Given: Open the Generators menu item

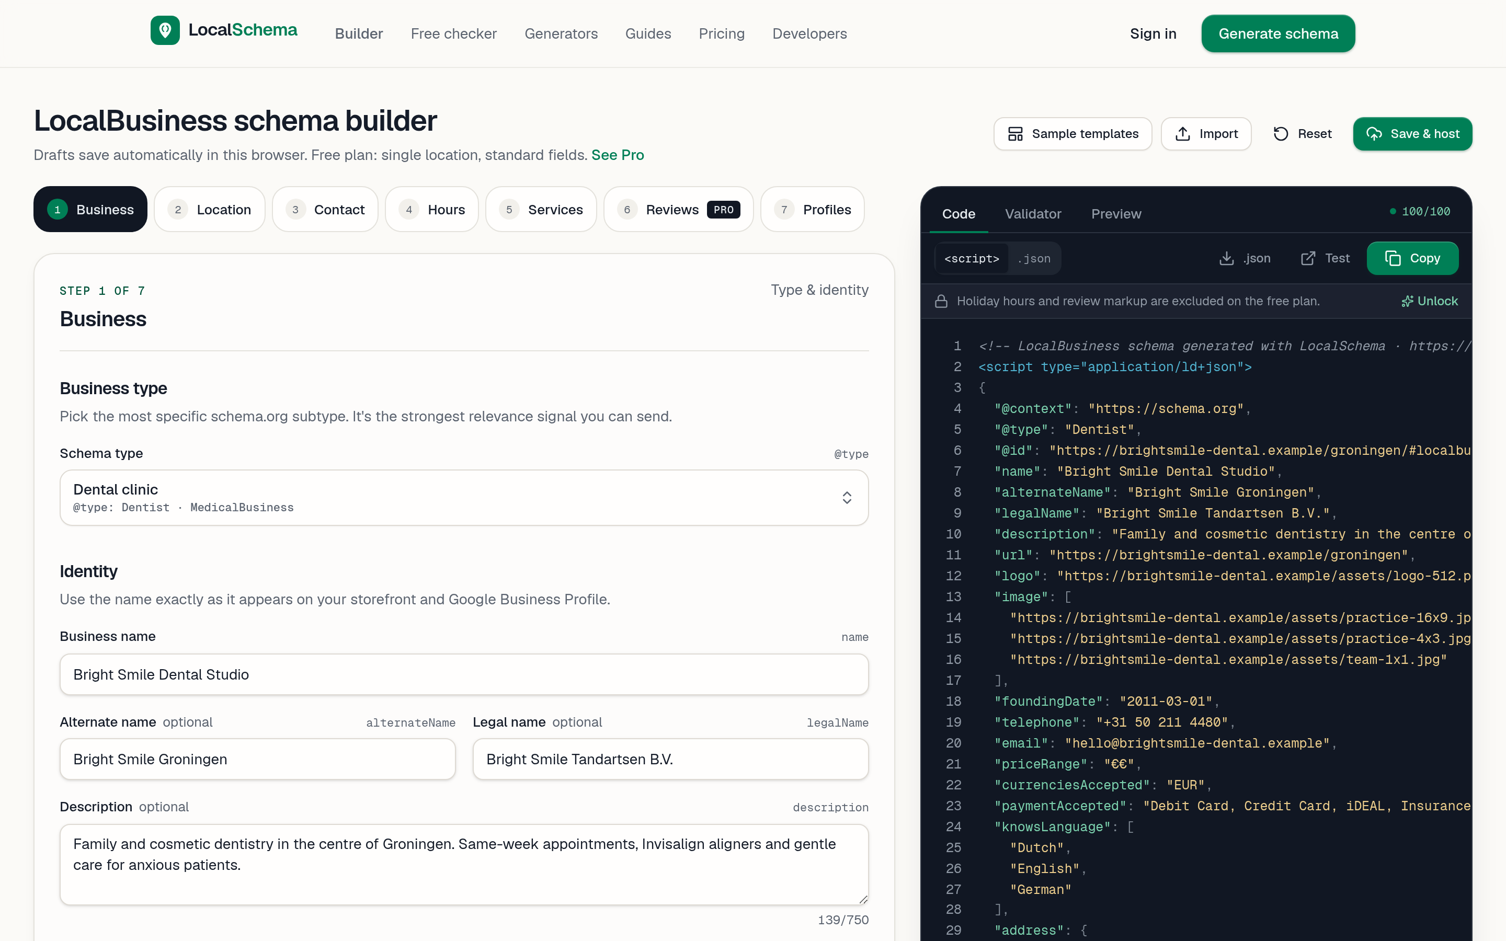Looking at the screenshot, I should 561,33.
